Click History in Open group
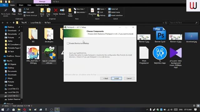The image size is (200, 112). pos(101,15)
